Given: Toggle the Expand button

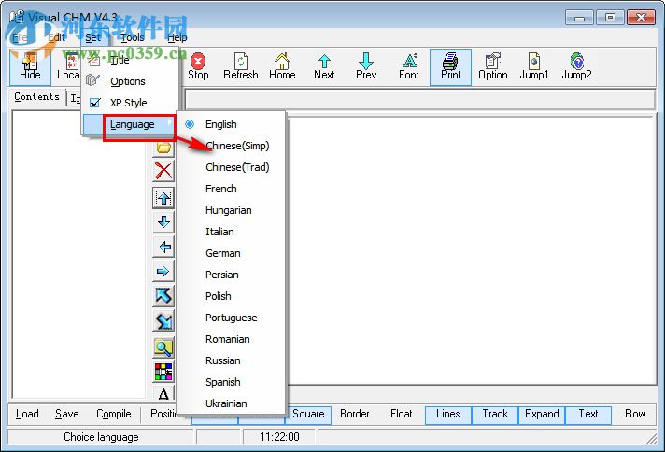Looking at the screenshot, I should point(542,414).
